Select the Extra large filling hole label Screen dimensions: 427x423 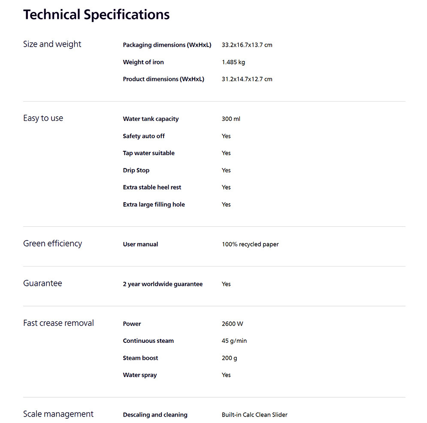point(154,205)
